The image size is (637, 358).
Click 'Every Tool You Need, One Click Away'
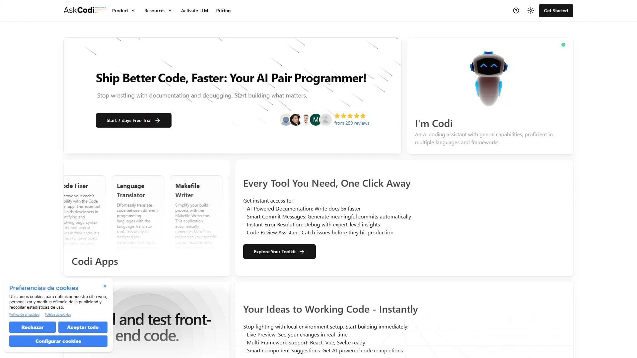(327, 183)
